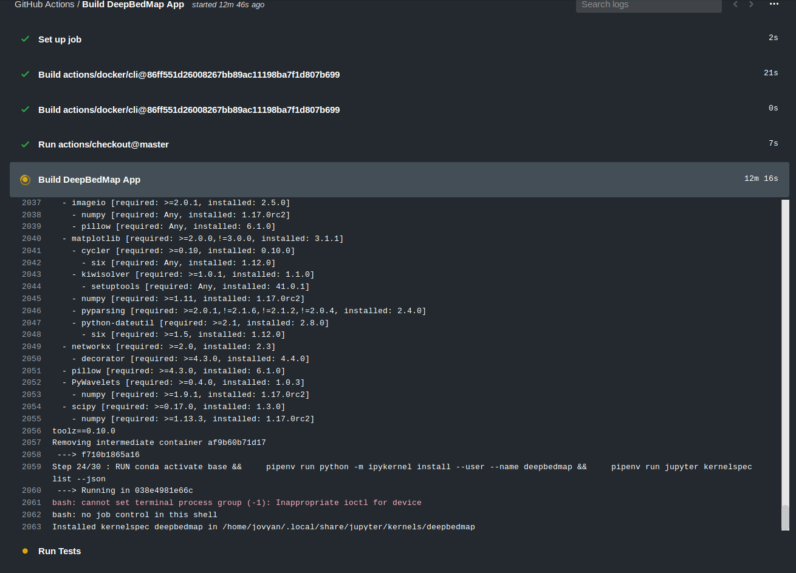Collapse the Build DeepBedMap App step
This screenshot has height=573, width=796.
399,180
